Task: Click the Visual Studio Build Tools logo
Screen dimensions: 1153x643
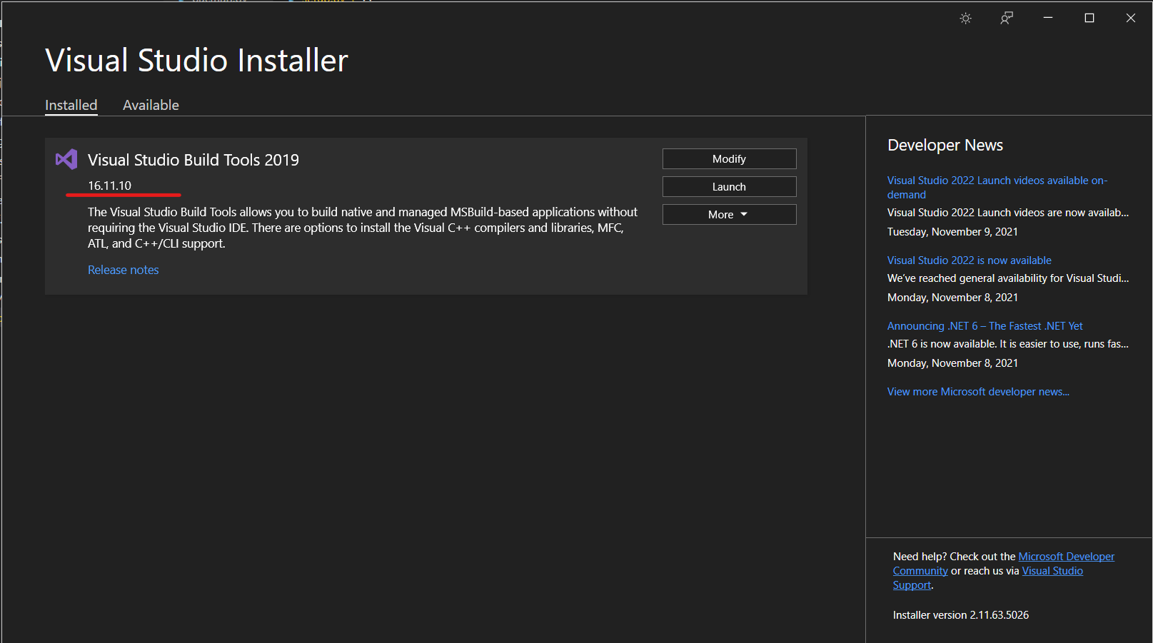Action: 66,159
